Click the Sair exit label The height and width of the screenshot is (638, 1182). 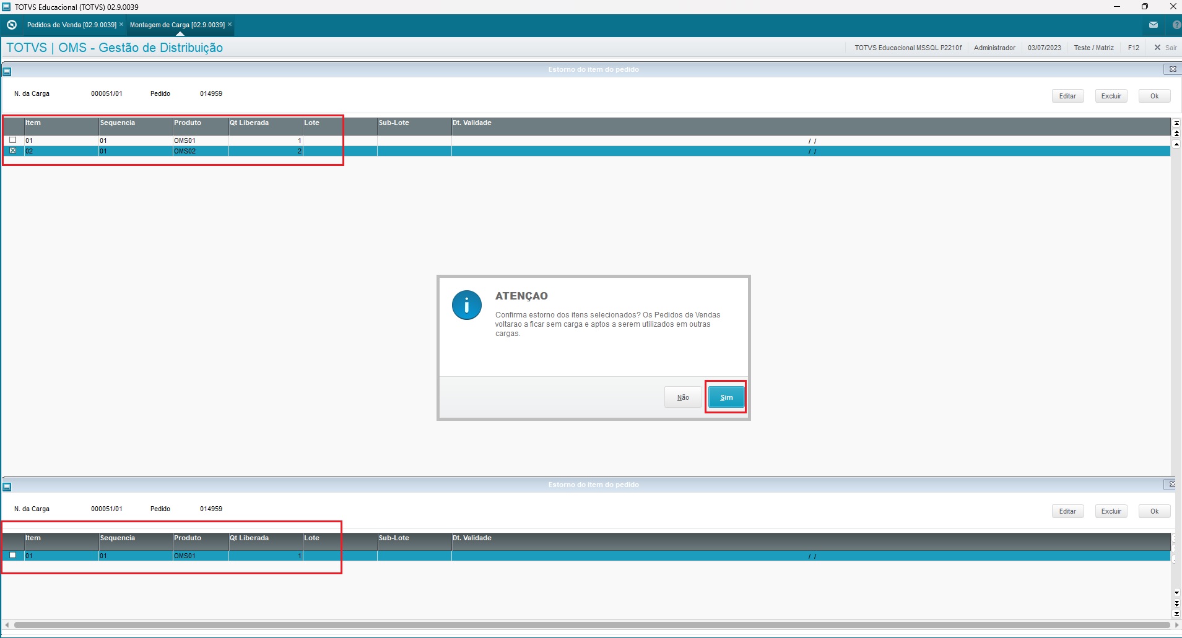pyautogui.click(x=1171, y=48)
